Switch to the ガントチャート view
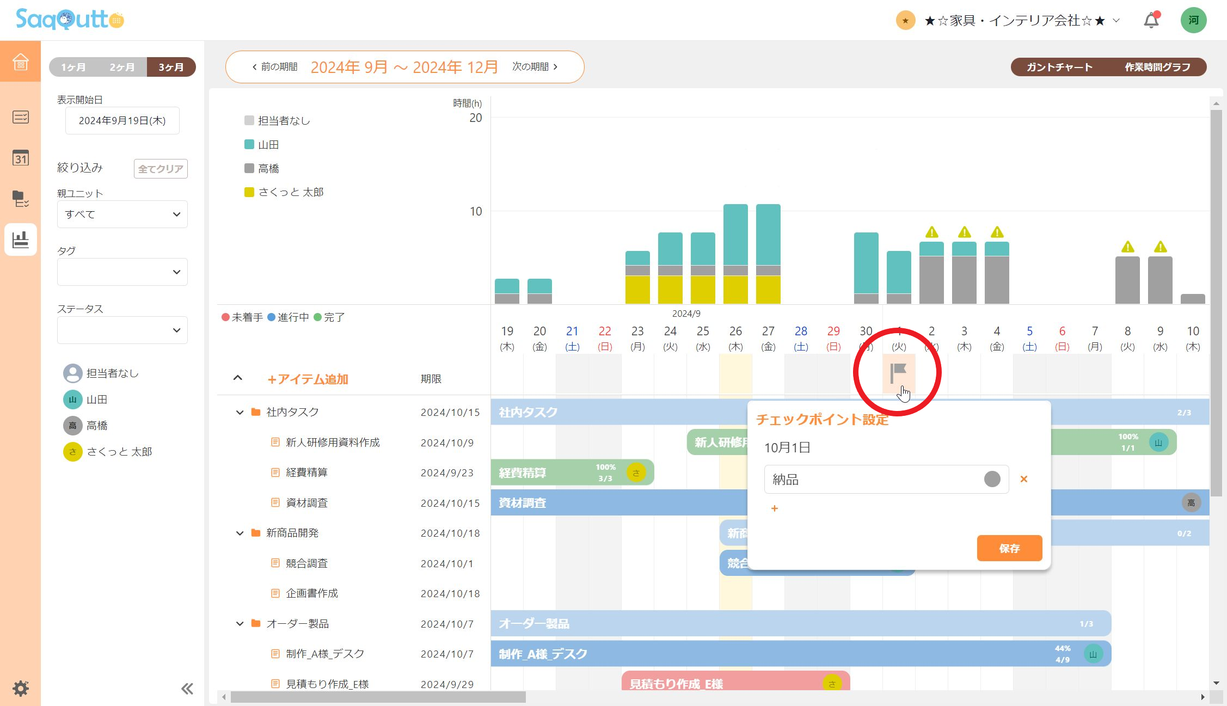 pos(1059,67)
